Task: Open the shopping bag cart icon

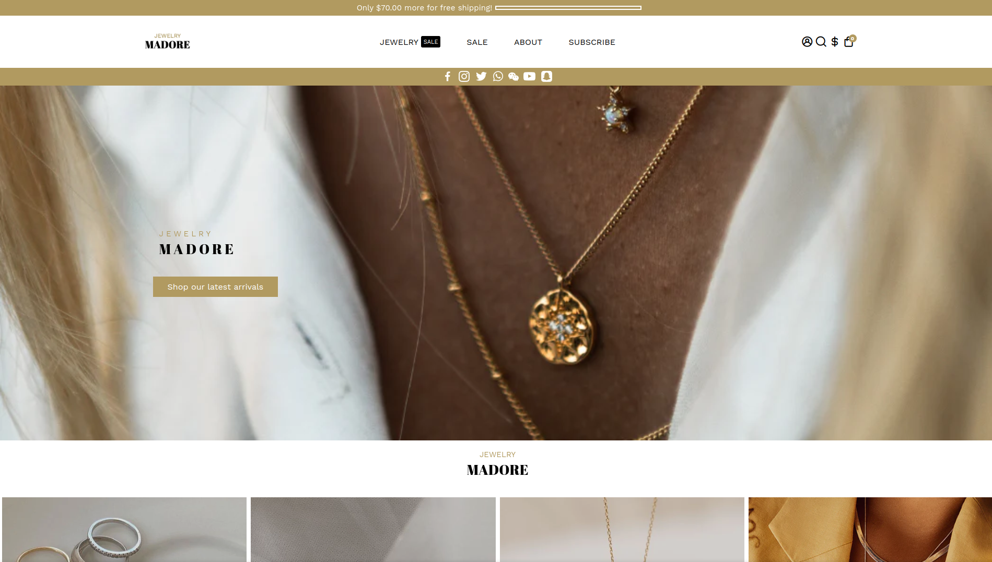Action: point(849,42)
